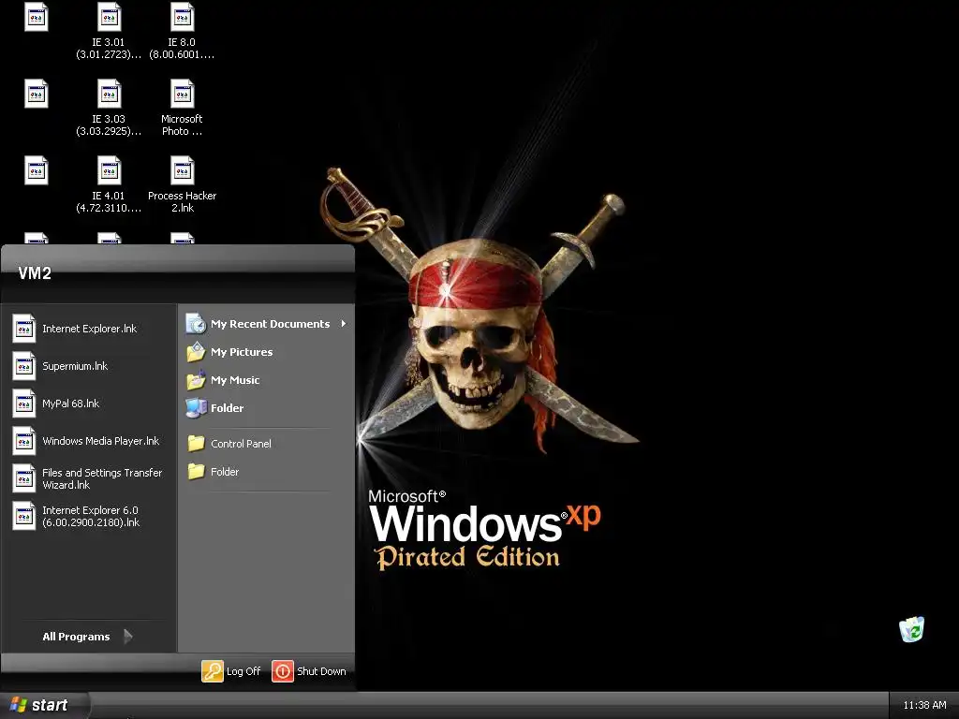This screenshot has height=719, width=959.
Task: Start Windows Media Player.lnk
Action: coord(89,441)
